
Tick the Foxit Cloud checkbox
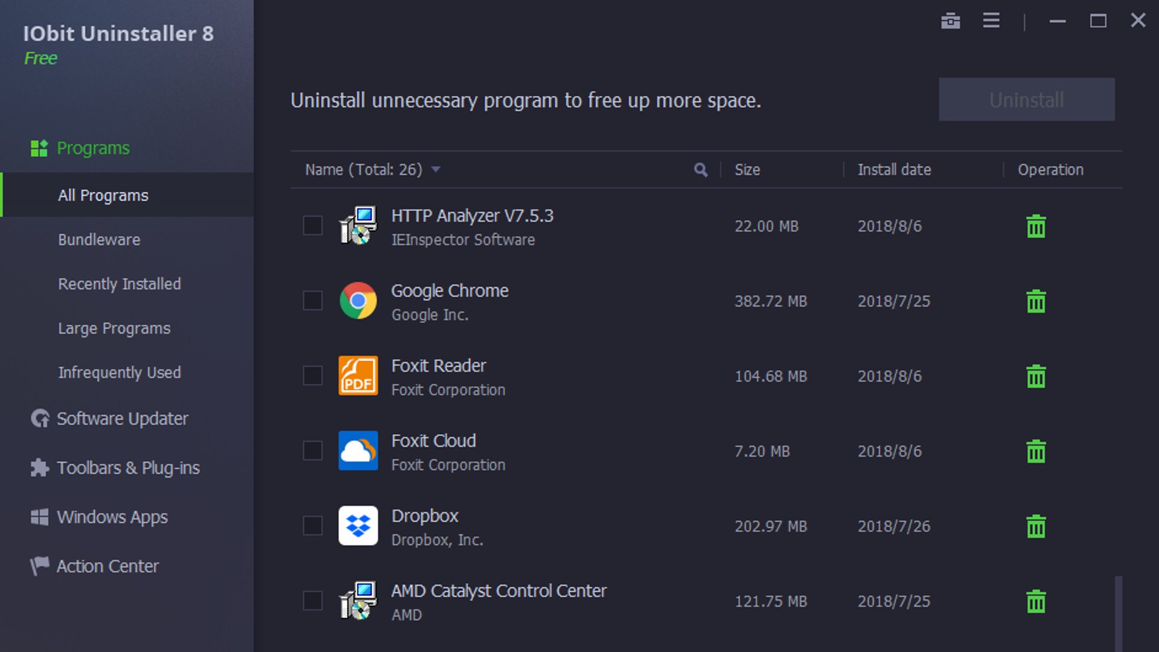pyautogui.click(x=313, y=450)
